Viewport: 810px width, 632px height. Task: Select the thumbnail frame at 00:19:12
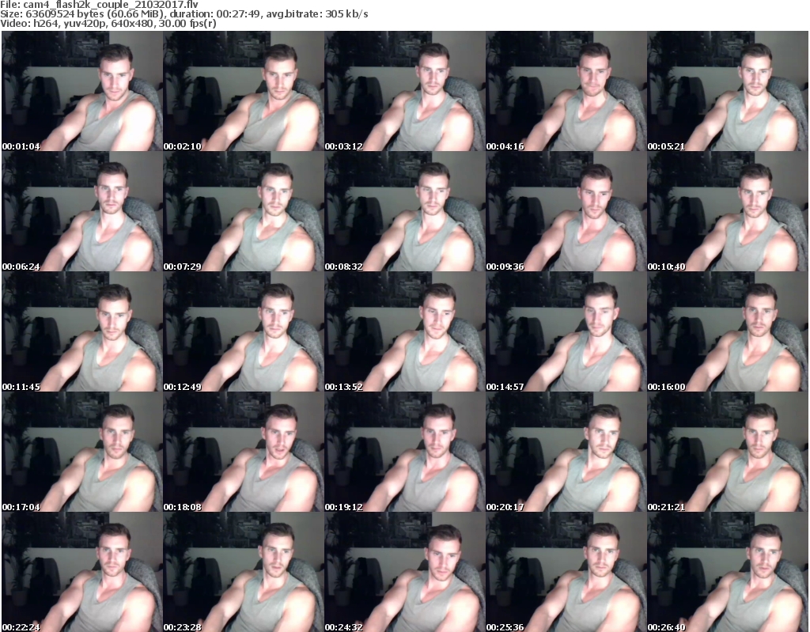(404, 452)
